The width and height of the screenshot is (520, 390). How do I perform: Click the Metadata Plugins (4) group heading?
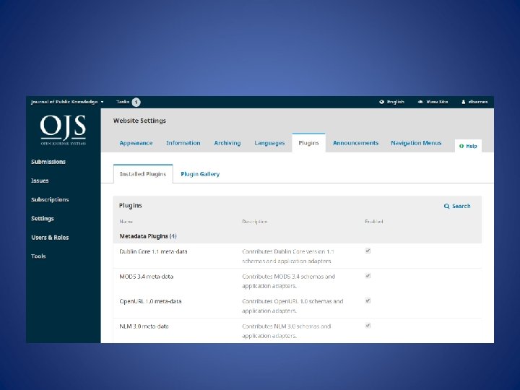[148, 236]
